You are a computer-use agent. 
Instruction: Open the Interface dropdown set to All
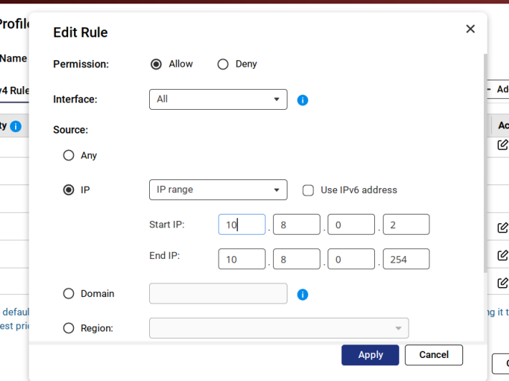tap(218, 99)
